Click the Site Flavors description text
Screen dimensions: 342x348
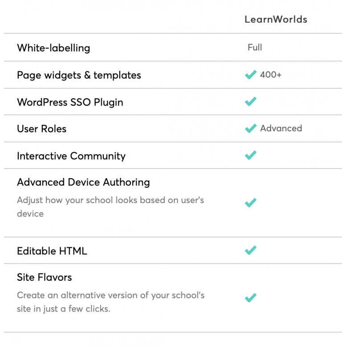click(111, 302)
